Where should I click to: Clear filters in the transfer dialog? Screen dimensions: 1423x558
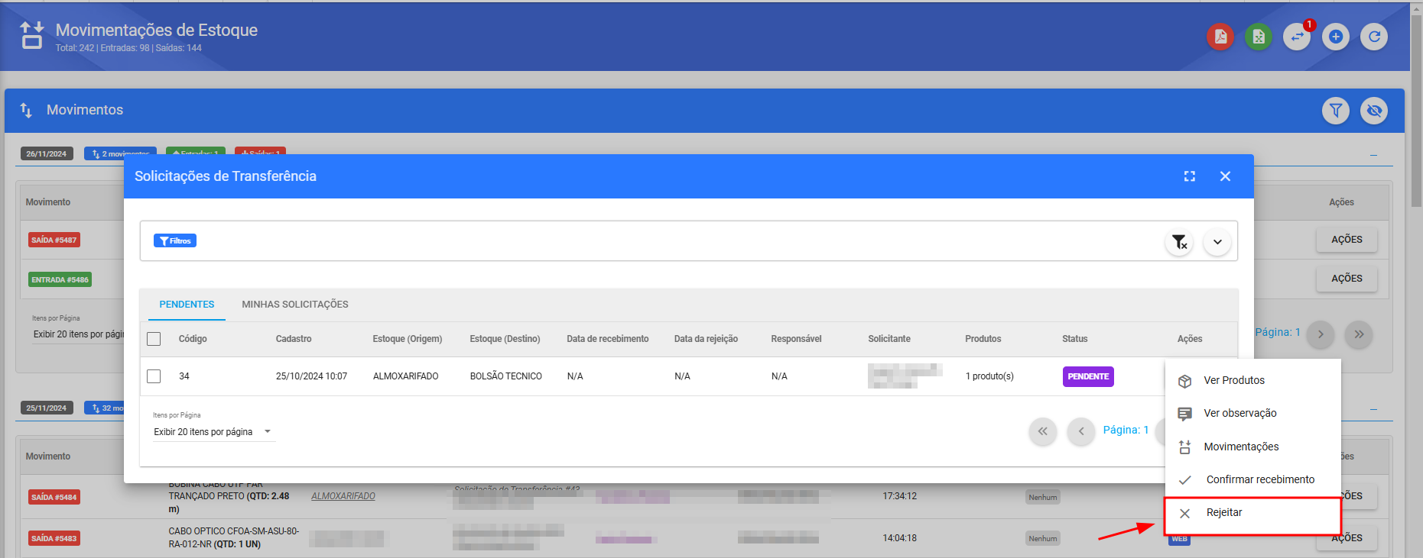tap(1179, 242)
